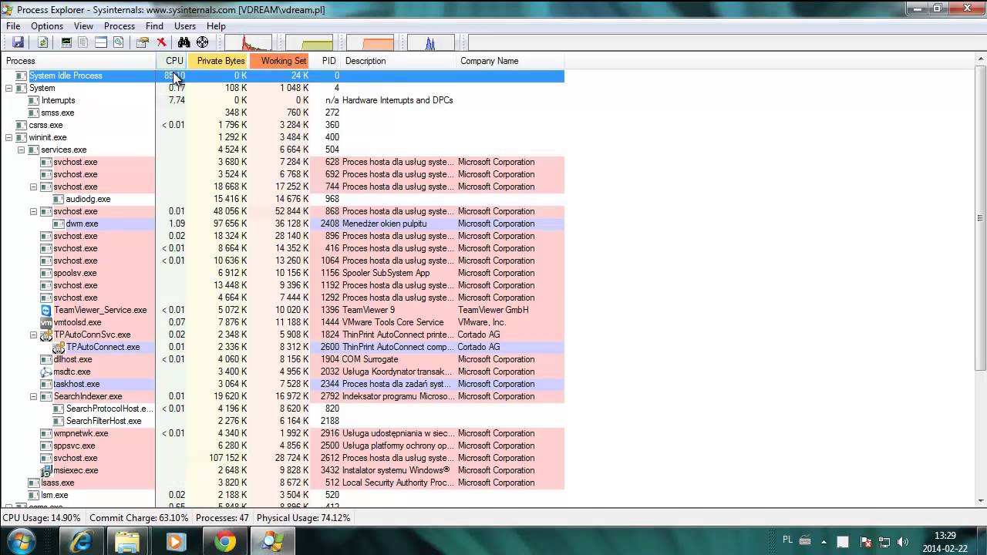Click the msiexec.exe installer icon
The height and width of the screenshot is (555, 987).
click(46, 470)
